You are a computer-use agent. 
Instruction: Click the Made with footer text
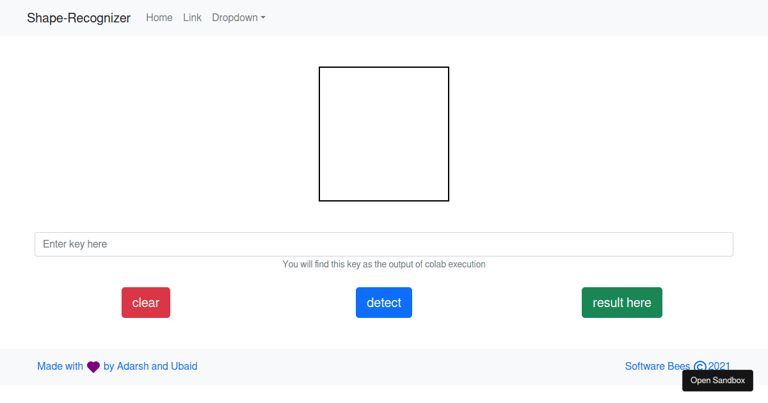60,367
